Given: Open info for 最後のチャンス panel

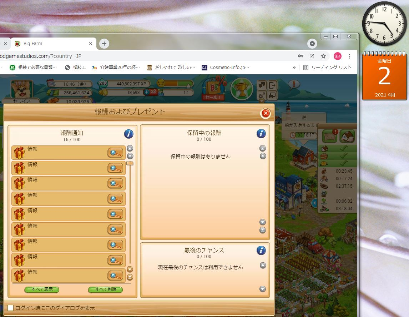Looking at the screenshot, I should (261, 251).
